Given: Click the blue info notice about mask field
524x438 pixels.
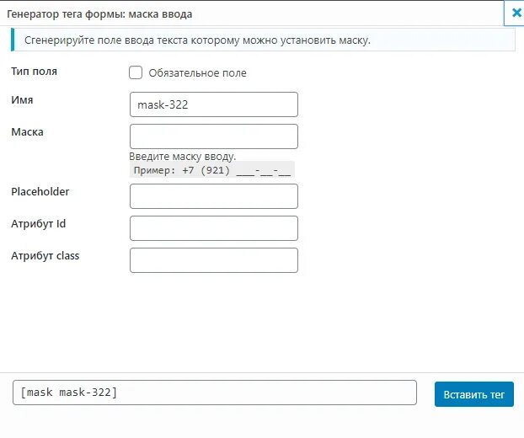Looking at the screenshot, I should point(263,40).
